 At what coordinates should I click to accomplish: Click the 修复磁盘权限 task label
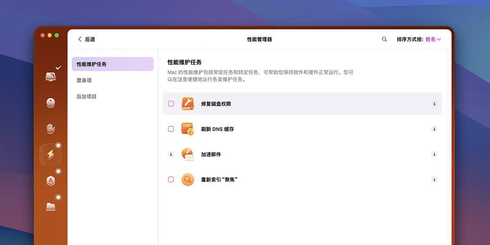(216, 104)
